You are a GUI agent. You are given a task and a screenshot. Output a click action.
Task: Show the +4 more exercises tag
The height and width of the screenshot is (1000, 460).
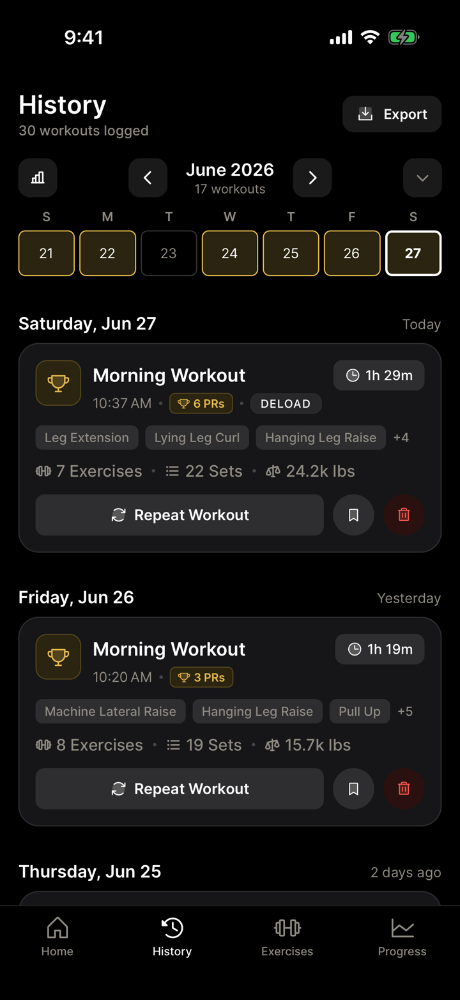click(401, 438)
